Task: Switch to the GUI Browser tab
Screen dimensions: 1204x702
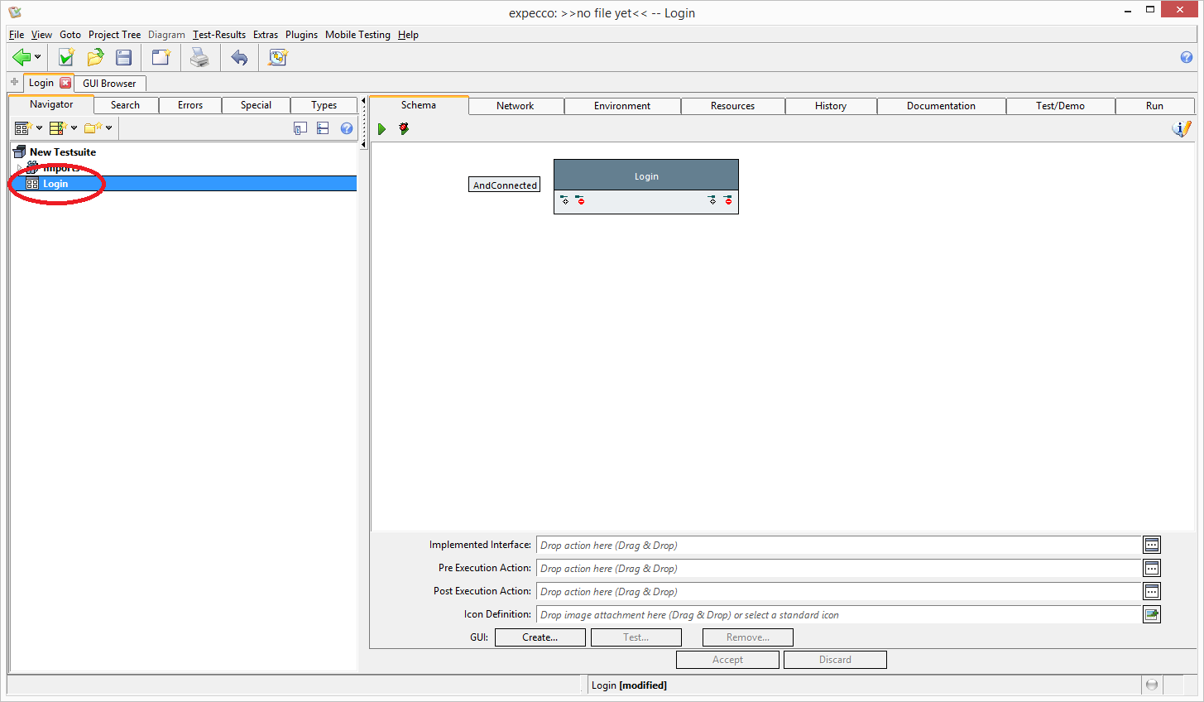Action: (x=109, y=84)
